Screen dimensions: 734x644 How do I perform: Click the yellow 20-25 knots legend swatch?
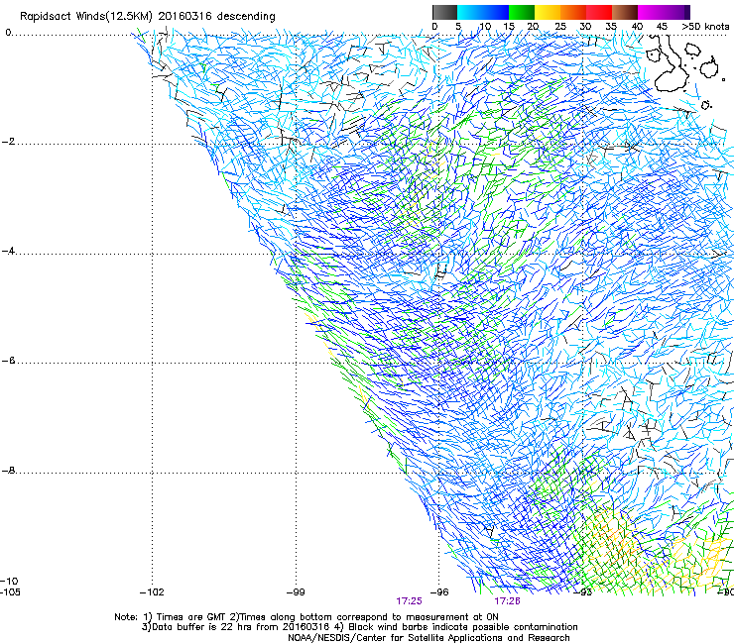point(548,12)
